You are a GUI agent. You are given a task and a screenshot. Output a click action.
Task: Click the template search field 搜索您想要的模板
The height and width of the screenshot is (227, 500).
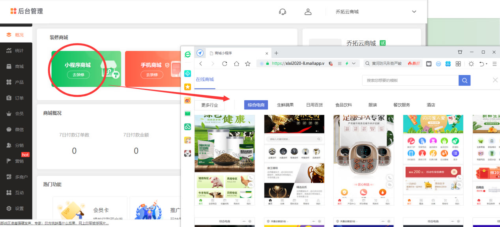[x=410, y=81]
